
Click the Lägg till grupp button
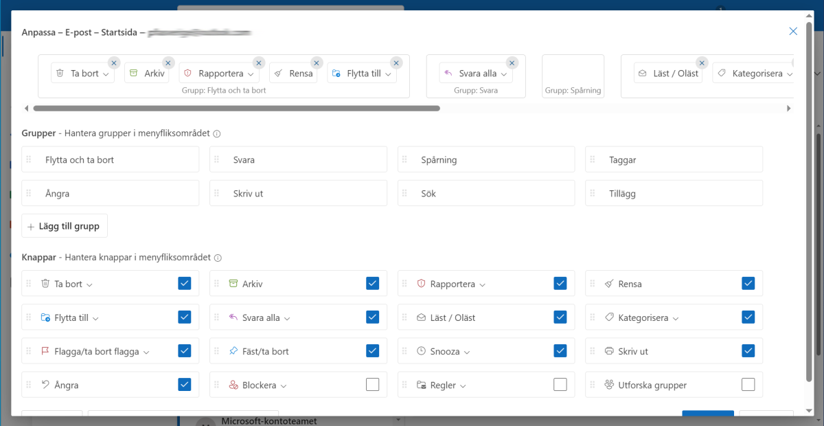click(x=65, y=226)
